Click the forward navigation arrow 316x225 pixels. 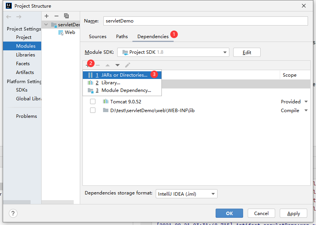(19, 17)
